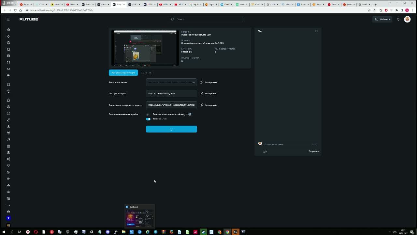This screenshot has height=235, width=417.
Task: Switch to the Статистика tab
Action: [x=147, y=72]
